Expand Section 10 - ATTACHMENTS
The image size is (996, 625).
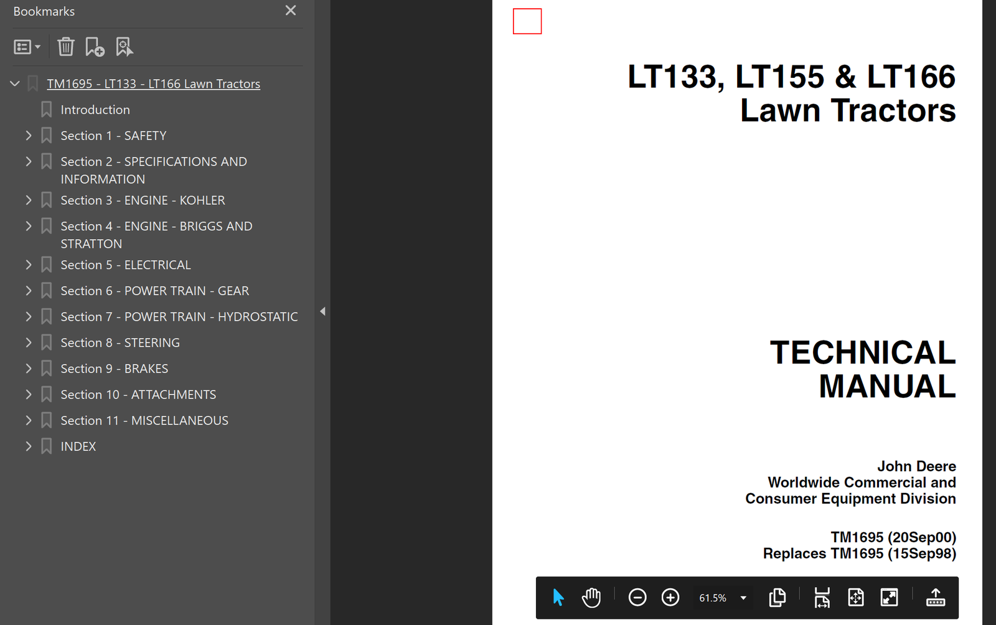pyautogui.click(x=29, y=394)
